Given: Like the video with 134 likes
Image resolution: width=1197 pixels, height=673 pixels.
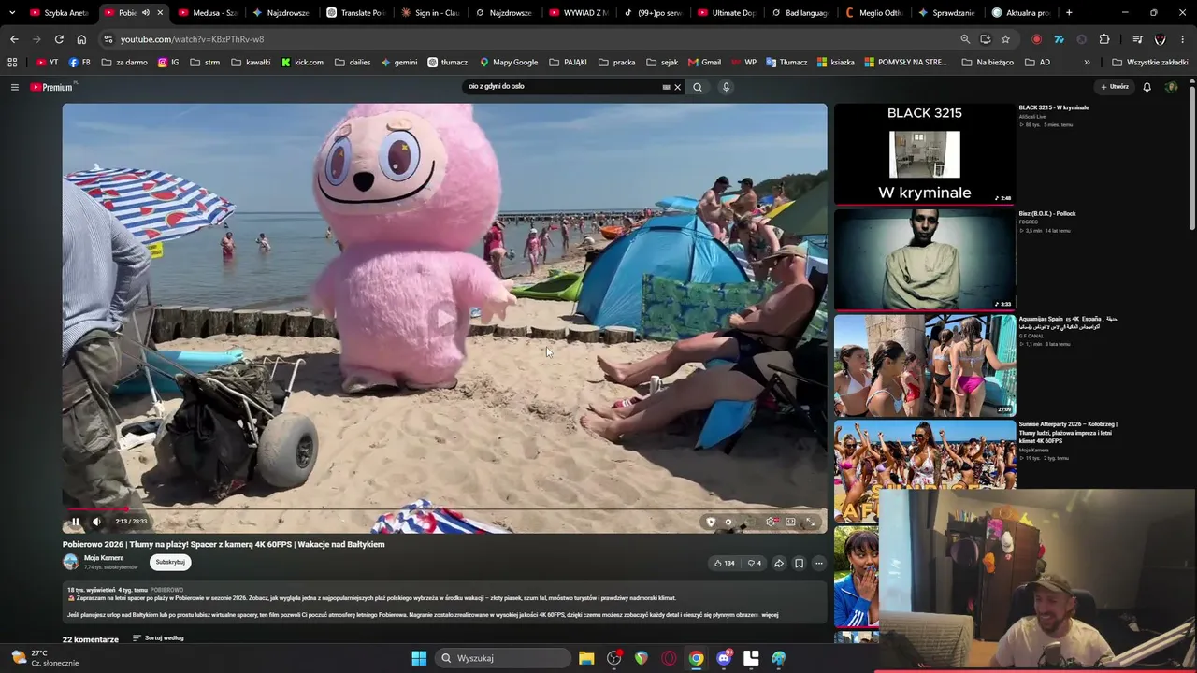Looking at the screenshot, I should click(724, 563).
